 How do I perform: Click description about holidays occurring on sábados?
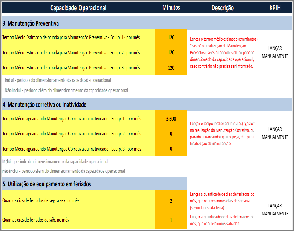[222, 220]
